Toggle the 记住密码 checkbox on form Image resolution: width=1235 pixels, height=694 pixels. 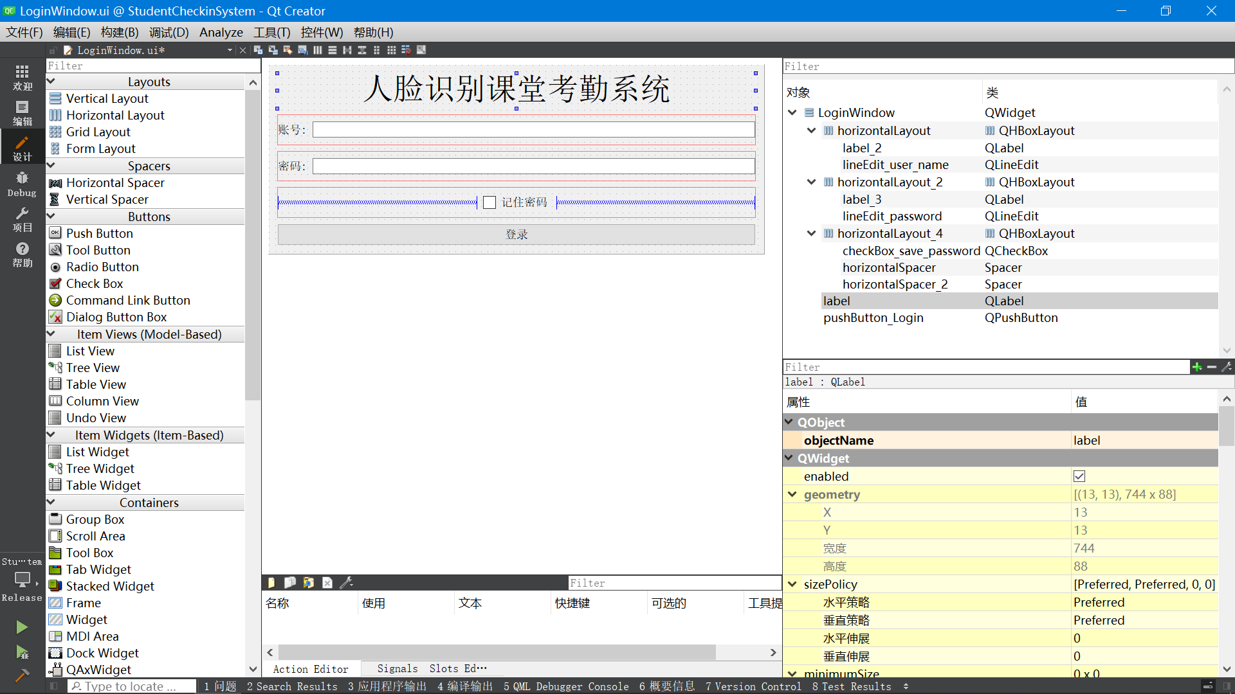[489, 202]
